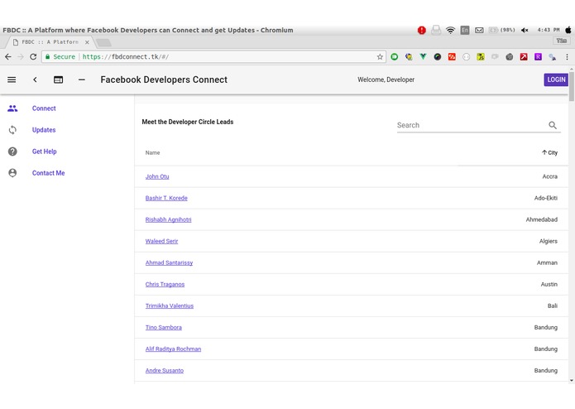Open Chris Traganos link
This screenshot has height=409, width=575.
click(165, 284)
